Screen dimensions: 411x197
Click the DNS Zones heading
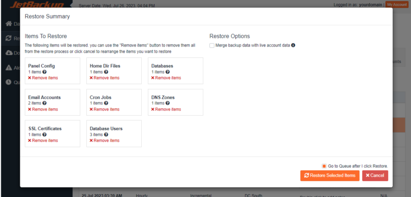163,97
